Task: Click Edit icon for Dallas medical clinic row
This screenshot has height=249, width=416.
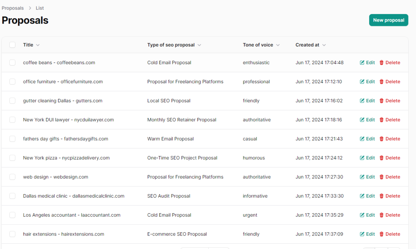Action: [362, 196]
